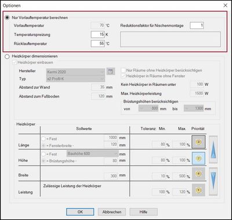
Task: Click Reduktionsfaktor für Nischenmontage field
Action: click(x=197, y=26)
